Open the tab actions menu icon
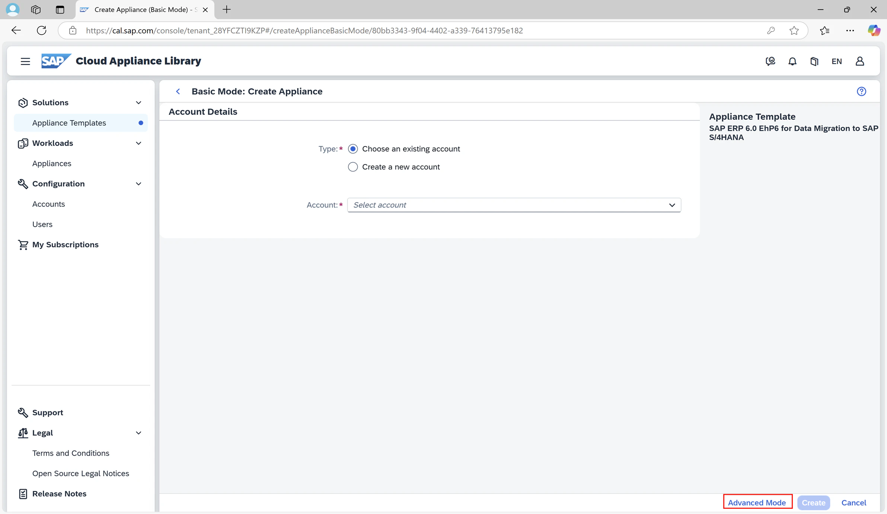The width and height of the screenshot is (887, 514). tap(60, 10)
